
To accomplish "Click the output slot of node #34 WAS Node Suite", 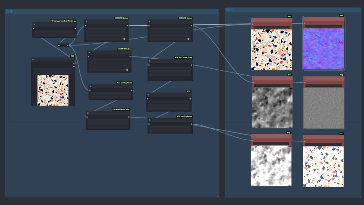I will pos(192,65).
